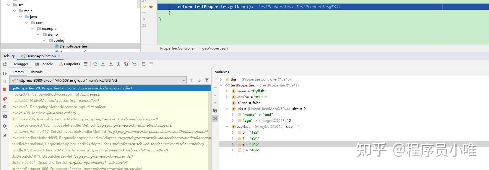Click the Step Over debug icon
This screenshot has width=489, height=170.
tap(95, 64)
